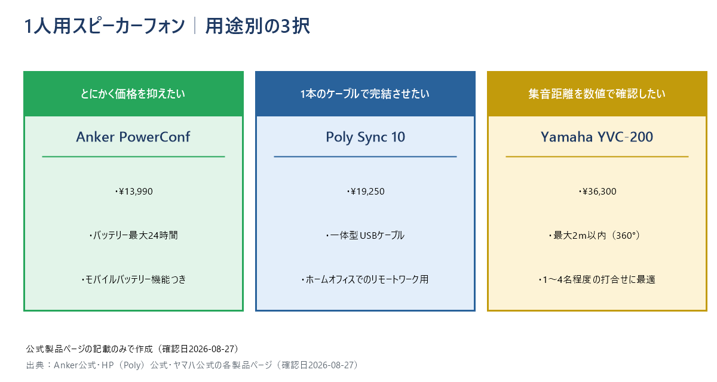Click the Yamaha YVC-200 product name
This screenshot has height=382, width=717.
click(597, 137)
